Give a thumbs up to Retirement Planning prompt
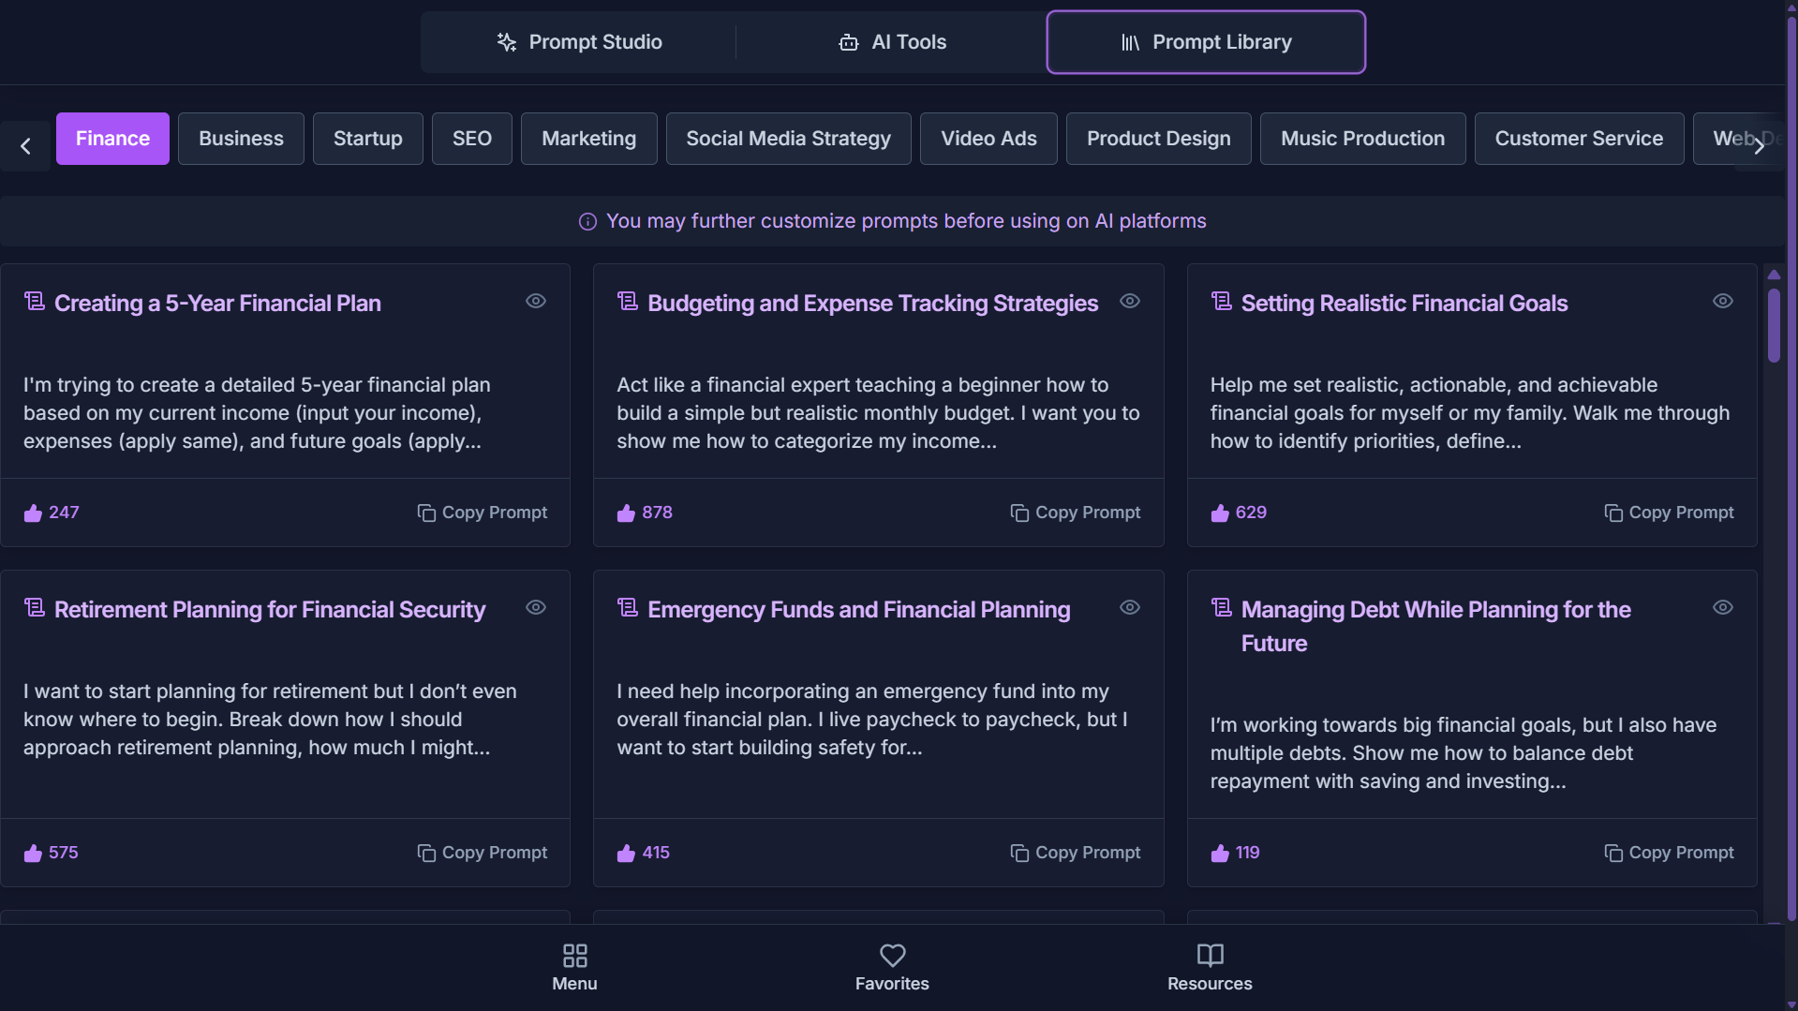Viewport: 1798px width, 1011px height. tap(33, 853)
